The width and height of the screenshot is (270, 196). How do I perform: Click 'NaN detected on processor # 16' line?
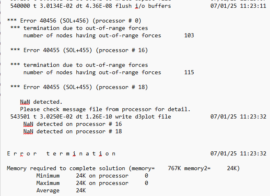click(73, 124)
